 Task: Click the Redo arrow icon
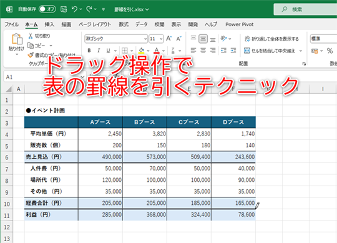89,9
